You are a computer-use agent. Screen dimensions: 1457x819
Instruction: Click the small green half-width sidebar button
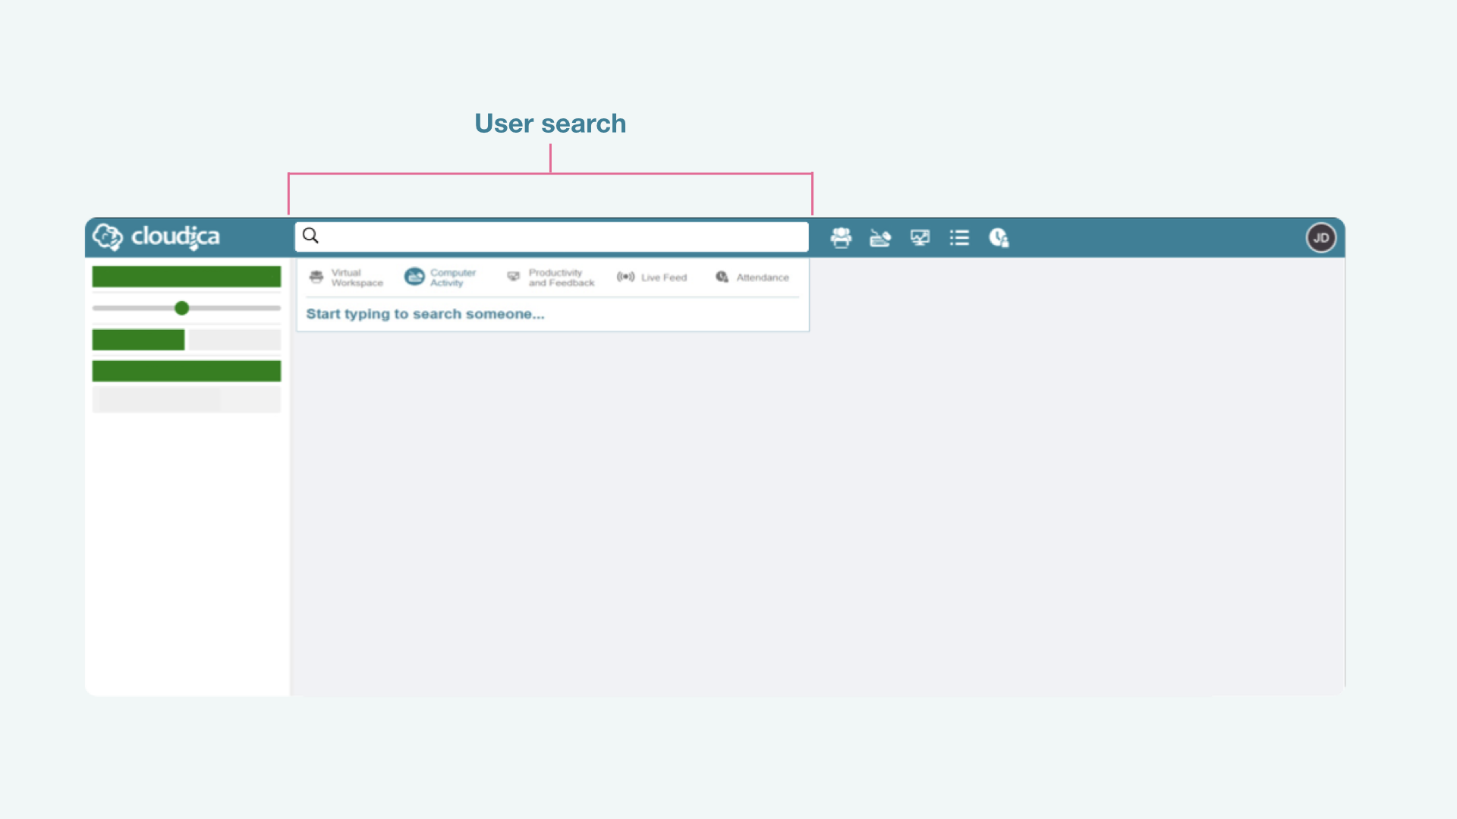pos(138,340)
